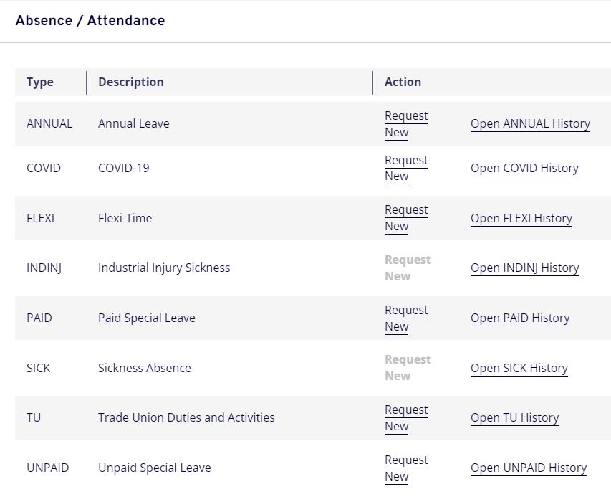Open TU History link
The width and height of the screenshot is (611, 497).
[514, 418]
